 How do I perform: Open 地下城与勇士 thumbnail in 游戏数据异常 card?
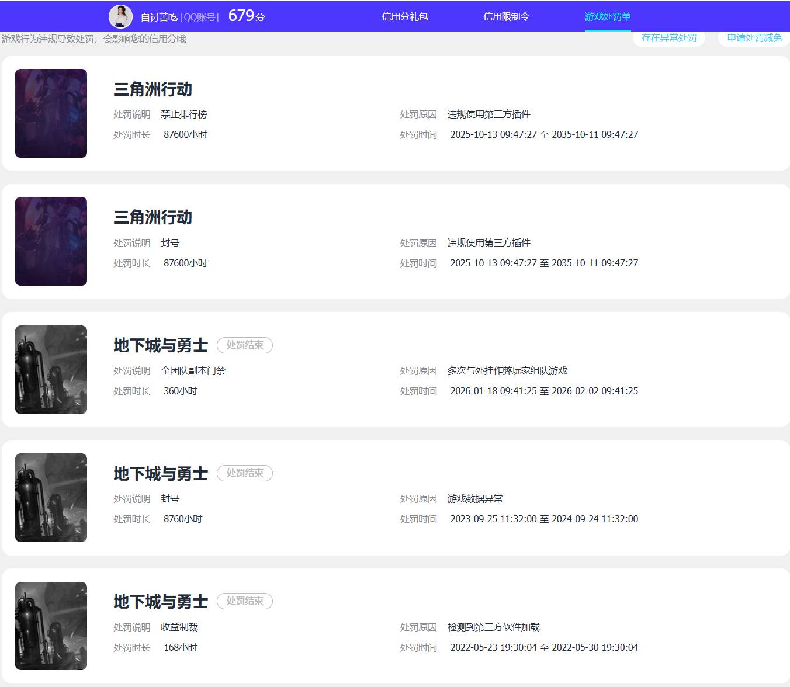tap(51, 498)
